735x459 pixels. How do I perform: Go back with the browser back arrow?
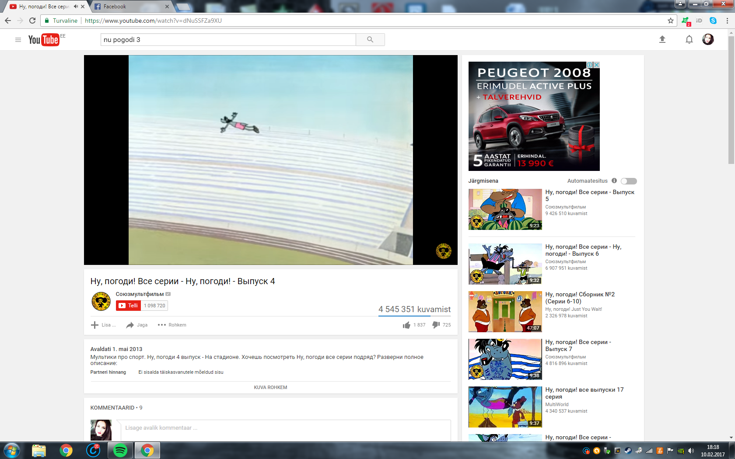(7, 21)
